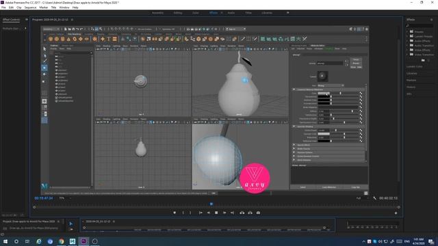438x246 pixels.
Task: Click the playhead timecode 00:19:47:24
Action: click(44, 198)
